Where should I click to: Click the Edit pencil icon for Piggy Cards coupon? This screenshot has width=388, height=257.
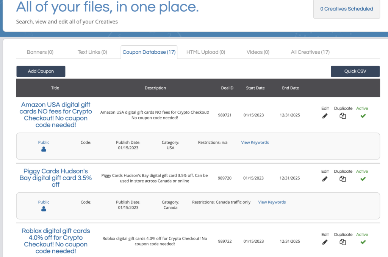click(x=325, y=179)
